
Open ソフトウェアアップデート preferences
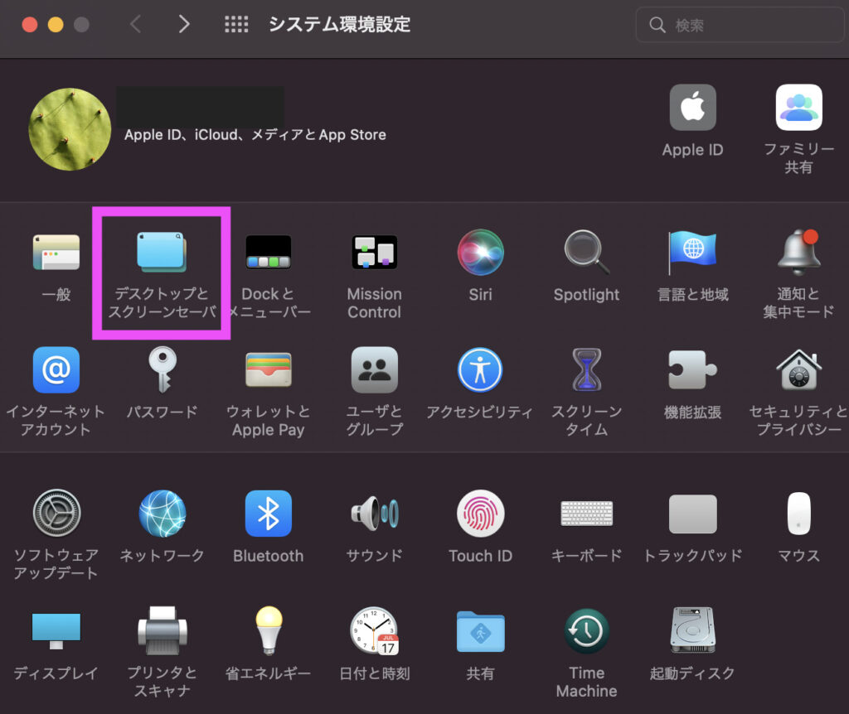56,514
